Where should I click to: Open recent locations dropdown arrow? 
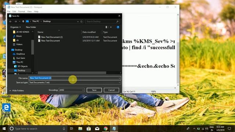pyautogui.click(x=19, y=22)
